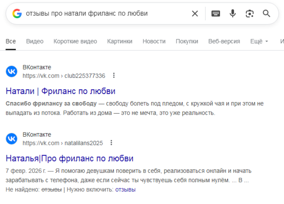284x204 pixels.
Task: Open "Натали | Фриланс по любви" result link
Action: [x=61, y=91]
